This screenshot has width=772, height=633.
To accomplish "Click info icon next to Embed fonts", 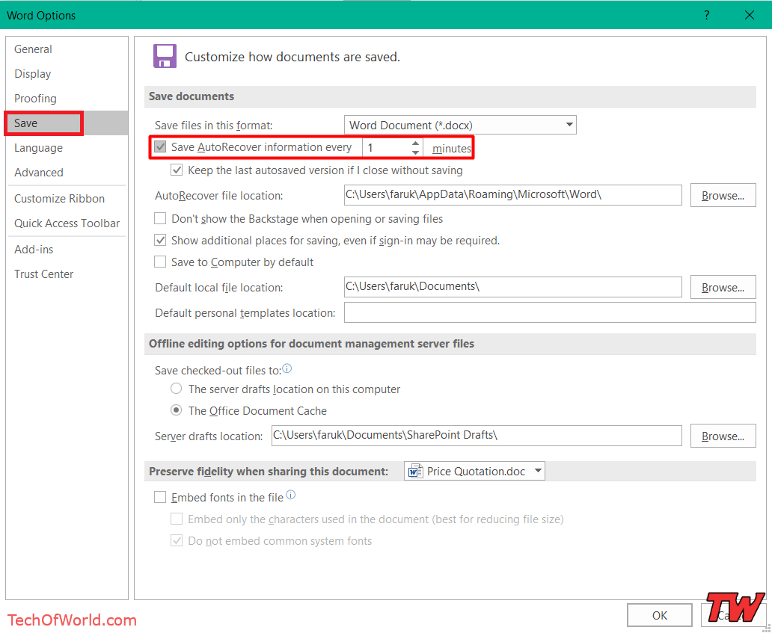I will pyautogui.click(x=291, y=495).
